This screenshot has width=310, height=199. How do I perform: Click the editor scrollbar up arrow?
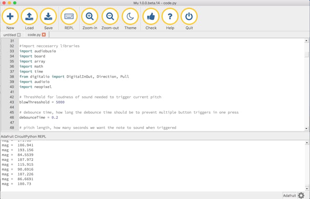306,41
